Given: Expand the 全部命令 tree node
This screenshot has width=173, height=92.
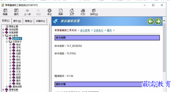Looking at the screenshot, I should coord(7,39).
